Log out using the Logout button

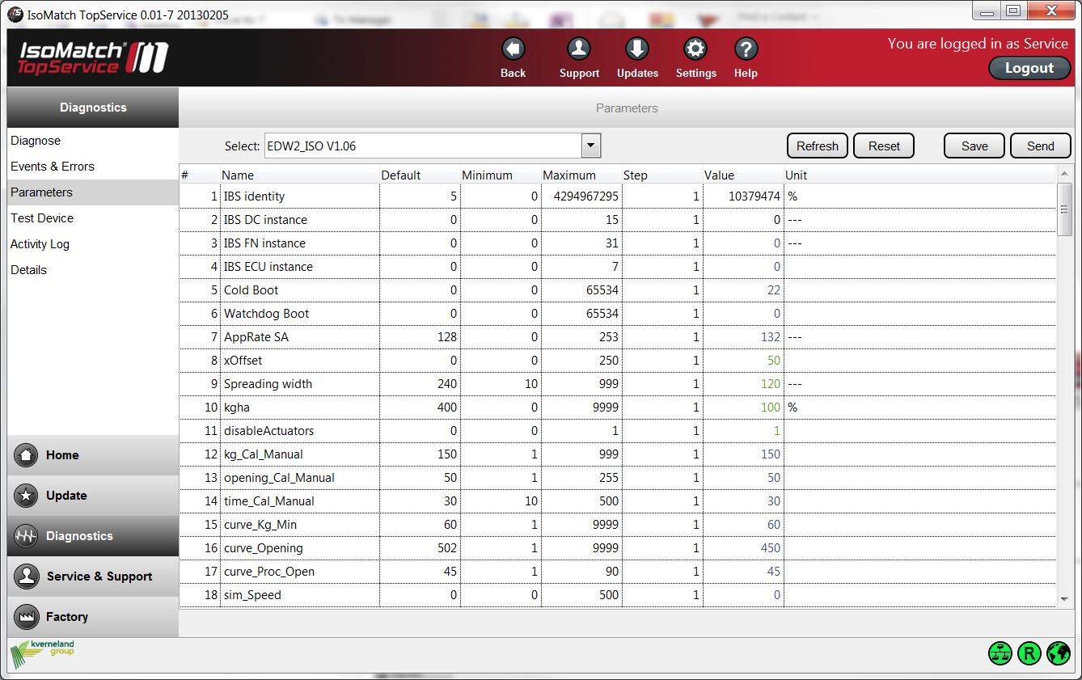point(1029,69)
